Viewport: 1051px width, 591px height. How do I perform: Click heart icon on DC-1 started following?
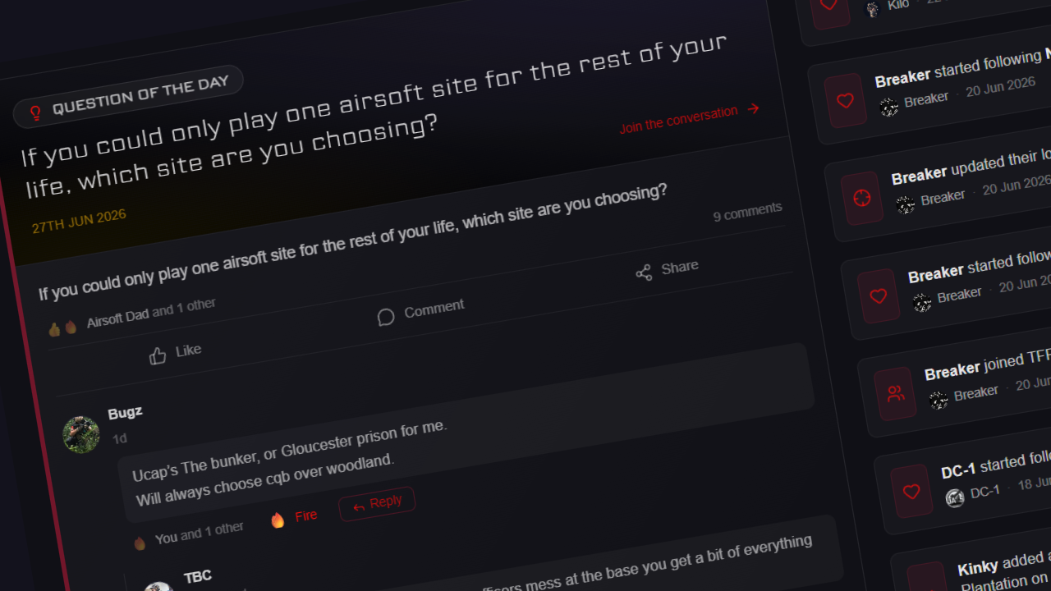911,492
